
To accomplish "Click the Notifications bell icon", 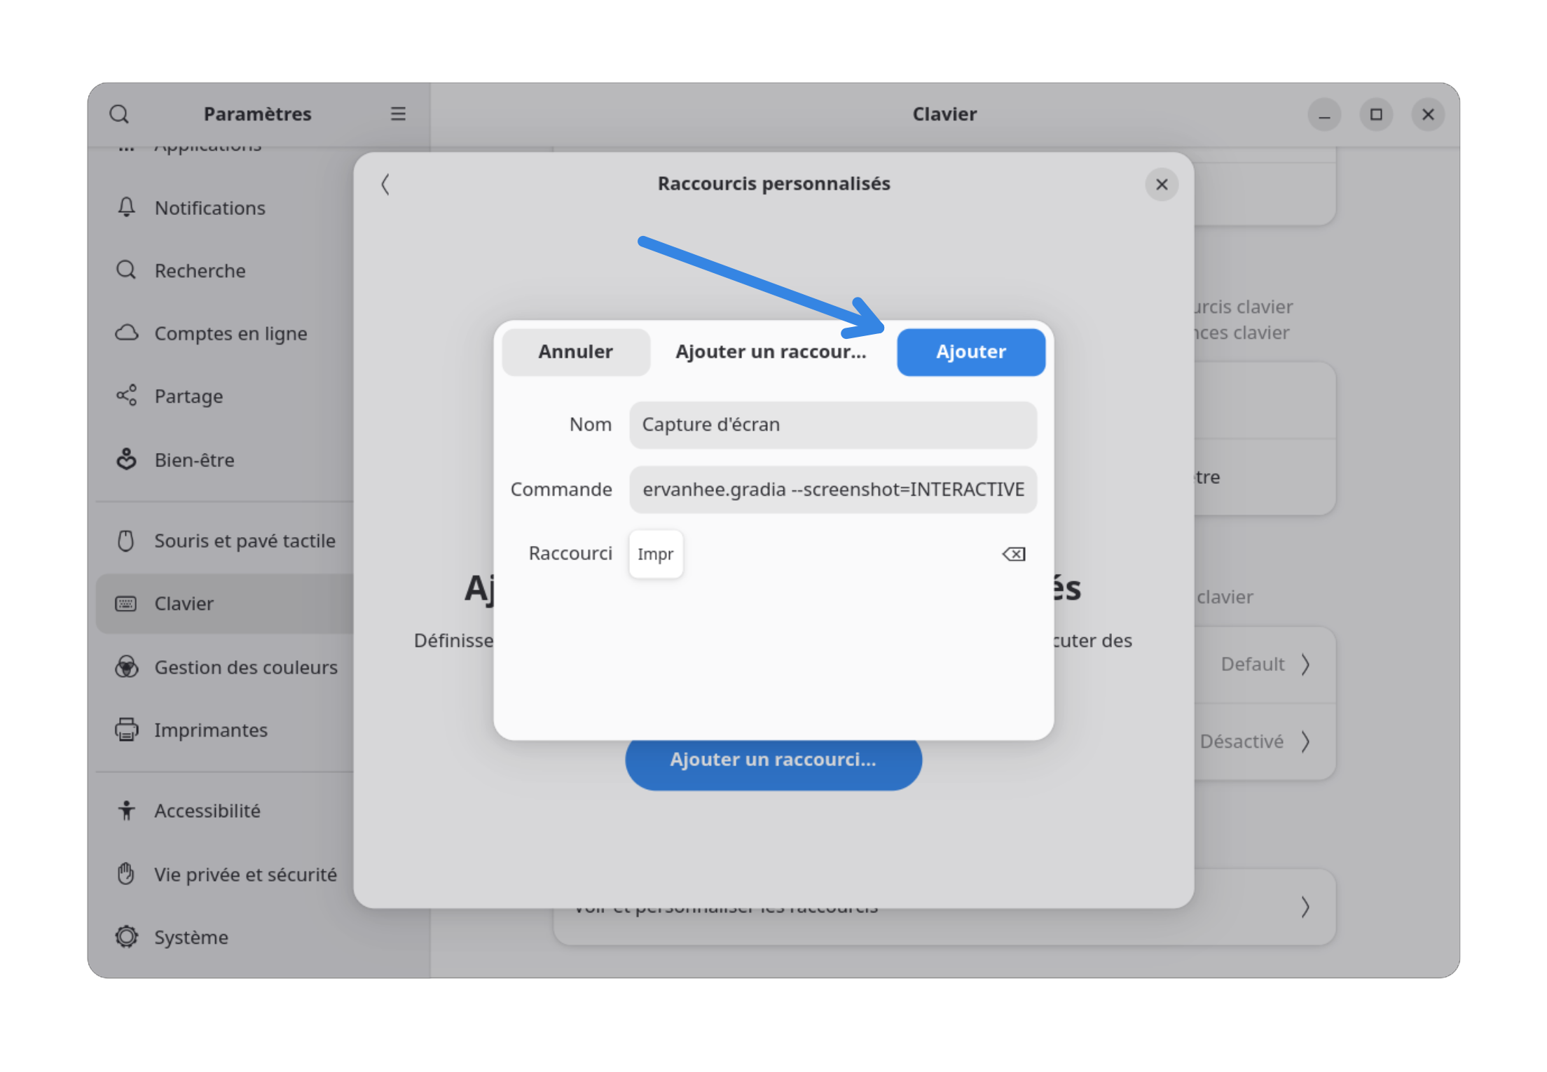I will coord(126,207).
